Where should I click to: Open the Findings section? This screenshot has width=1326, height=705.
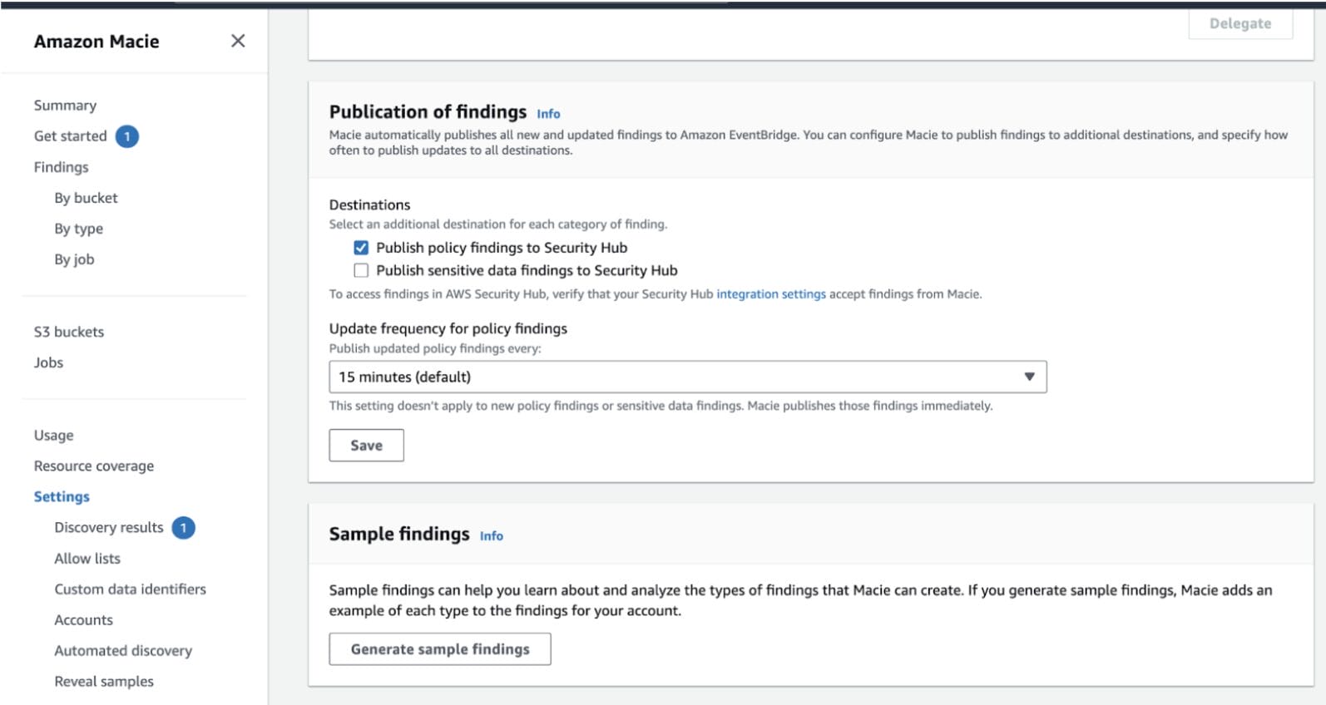pyautogui.click(x=61, y=167)
